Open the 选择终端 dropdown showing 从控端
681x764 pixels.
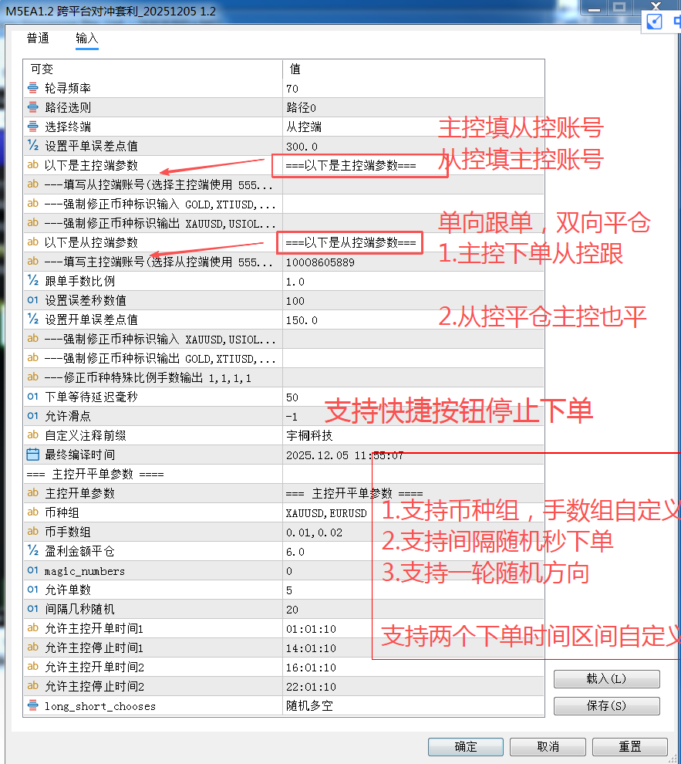pos(409,126)
